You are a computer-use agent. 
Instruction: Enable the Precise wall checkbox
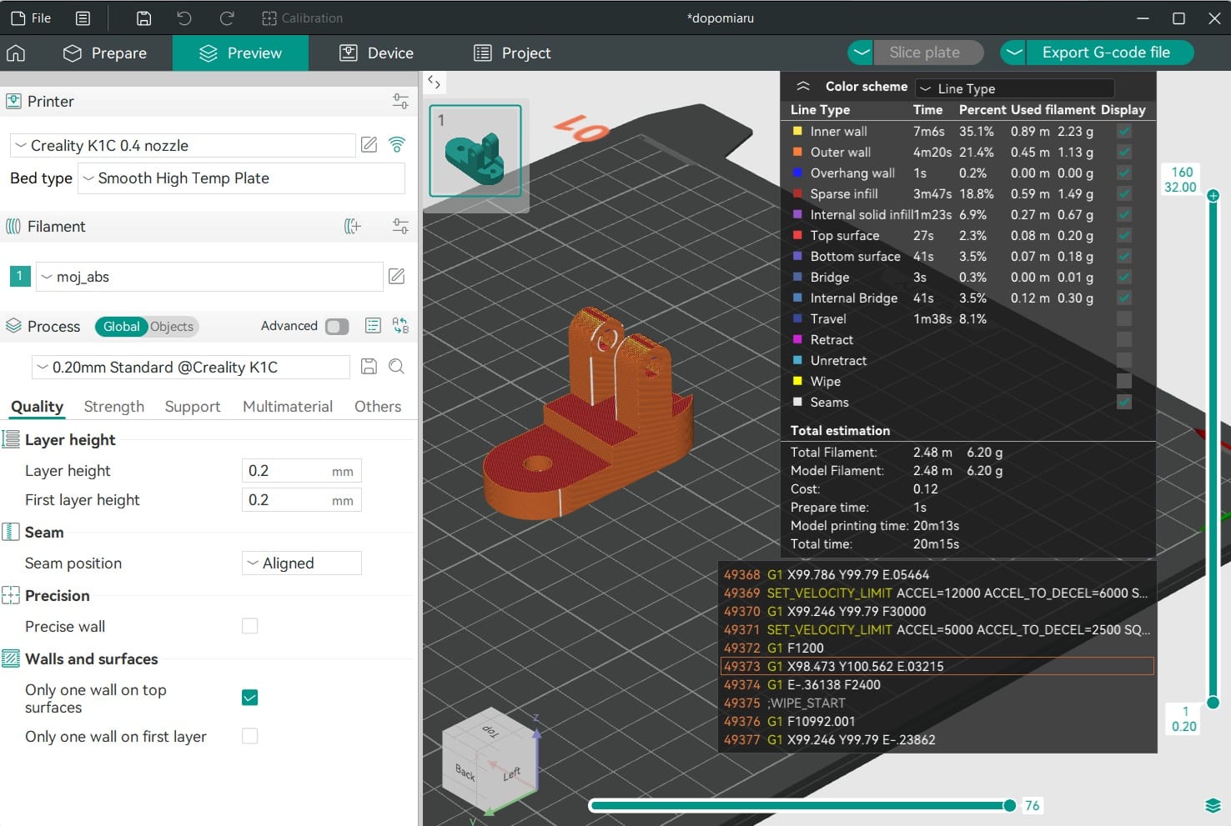pyautogui.click(x=249, y=626)
